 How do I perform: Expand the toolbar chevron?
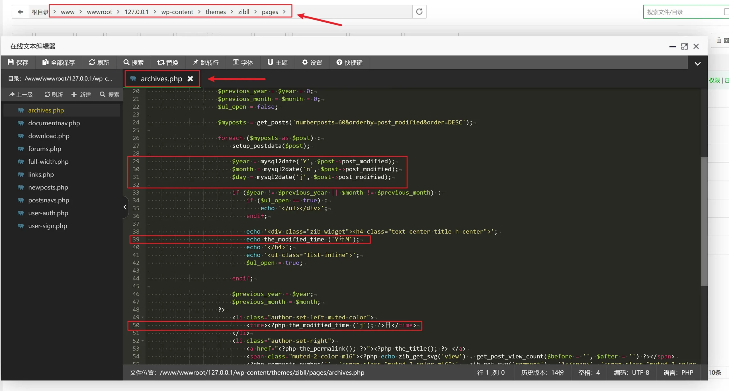pyautogui.click(x=697, y=63)
